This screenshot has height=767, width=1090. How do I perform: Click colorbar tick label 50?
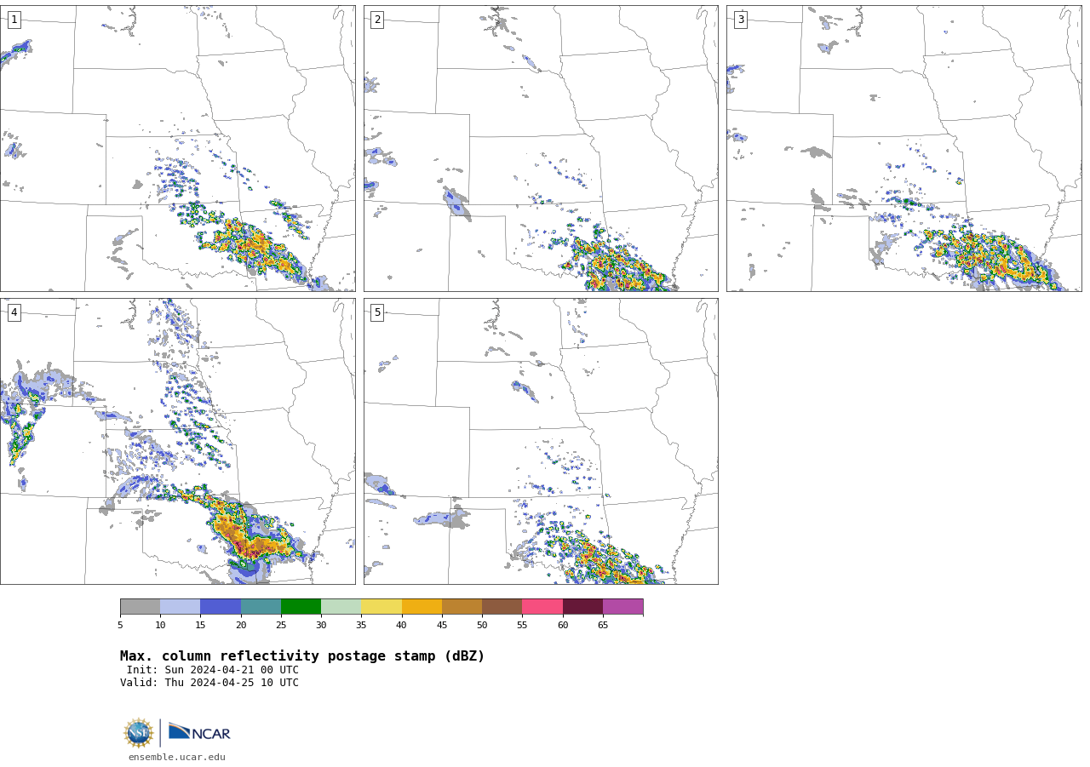click(x=482, y=626)
